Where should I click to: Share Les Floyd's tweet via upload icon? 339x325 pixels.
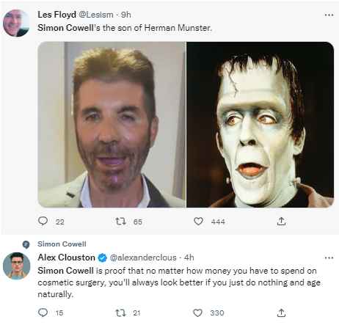pos(281,221)
